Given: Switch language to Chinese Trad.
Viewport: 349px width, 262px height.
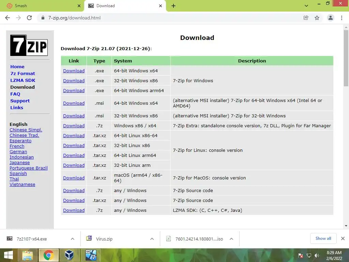Looking at the screenshot, I should tap(24, 135).
